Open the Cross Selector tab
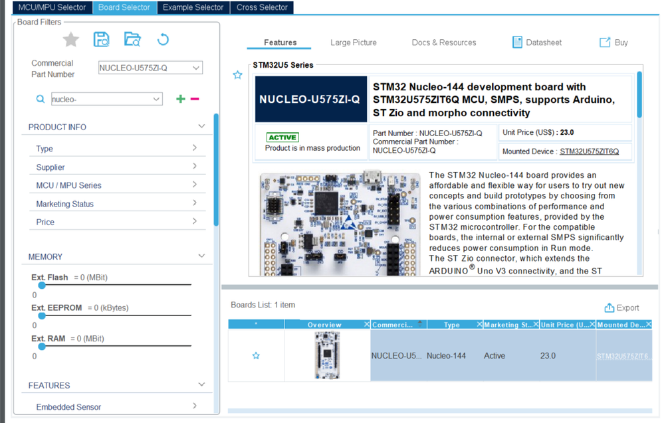Viewport: 664px width, 423px height. pyautogui.click(x=262, y=7)
